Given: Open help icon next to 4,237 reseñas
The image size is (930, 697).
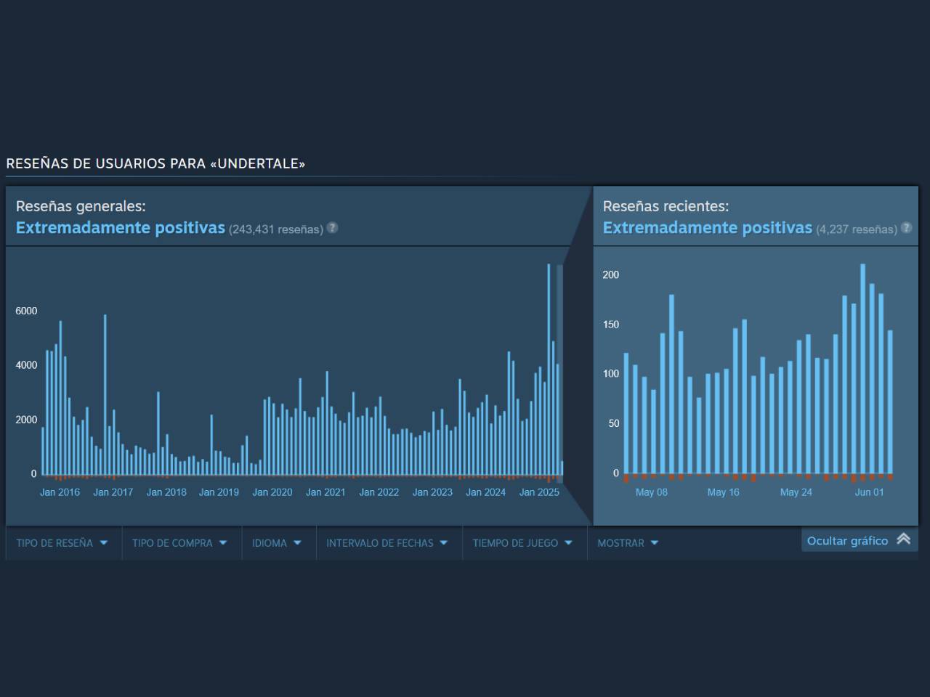Looking at the screenshot, I should 906,227.
